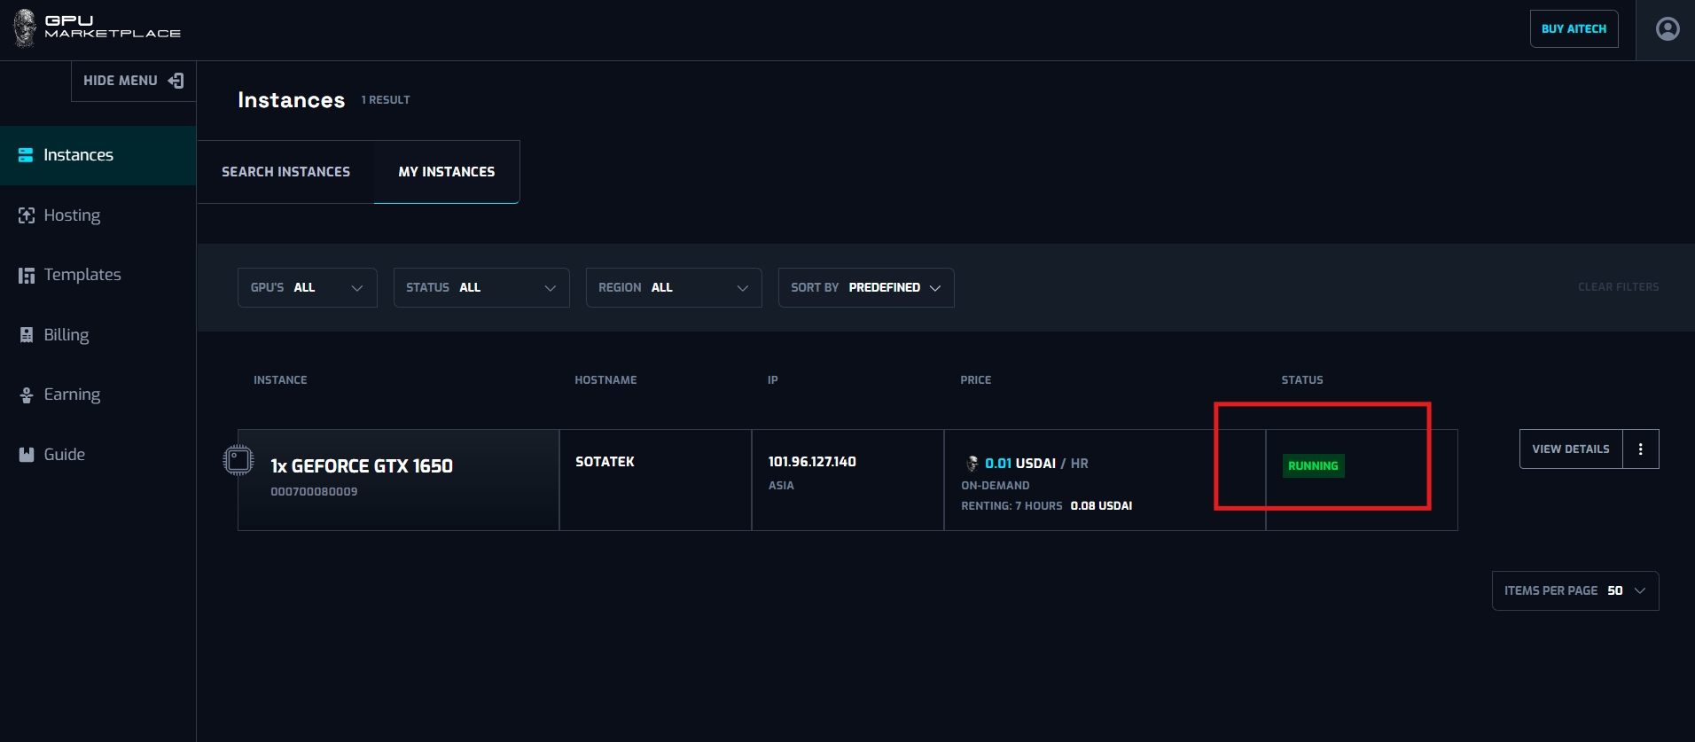1695x742 pixels.
Task: Expand the Region filter dropdown
Action: point(673,288)
